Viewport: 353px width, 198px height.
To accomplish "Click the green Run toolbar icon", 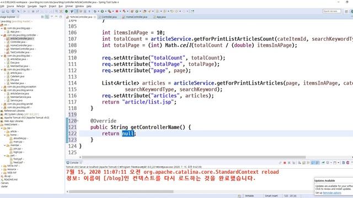I will [102, 11].
